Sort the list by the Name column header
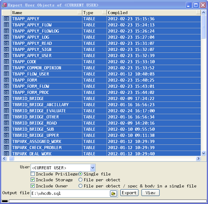Image resolution: width=208 pixels, height=204 pixels. pyautogui.click(x=47, y=13)
